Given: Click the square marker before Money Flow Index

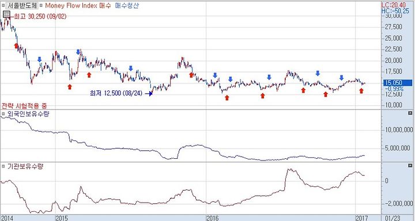Looking at the screenshot, I should pyautogui.click(x=41, y=5).
